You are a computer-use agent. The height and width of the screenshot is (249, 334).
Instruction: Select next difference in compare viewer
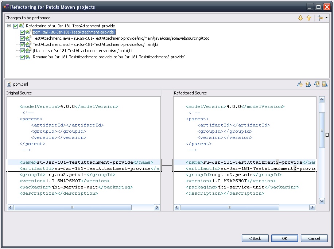(300, 84)
